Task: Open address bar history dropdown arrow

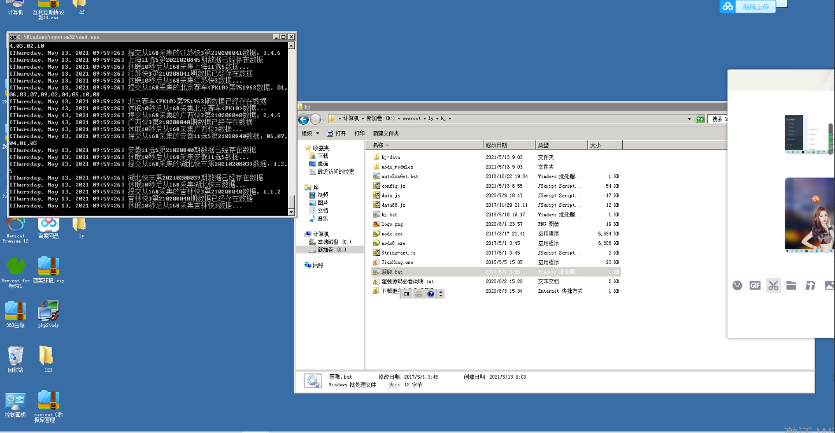Action: pos(690,118)
